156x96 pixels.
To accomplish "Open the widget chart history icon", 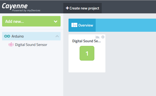I will pyautogui.click(x=97, y=37).
